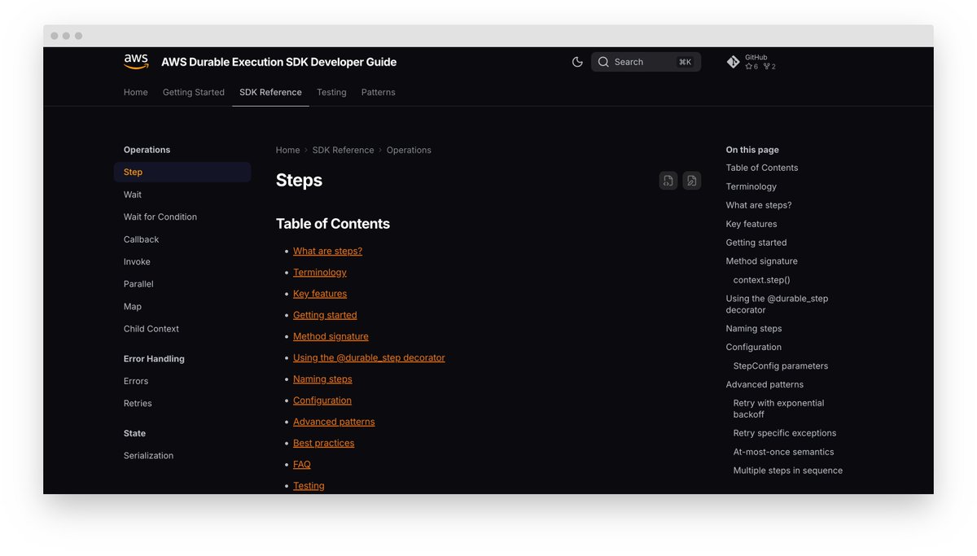977x556 pixels.
Task: Open the Patterns tab
Action: [379, 92]
